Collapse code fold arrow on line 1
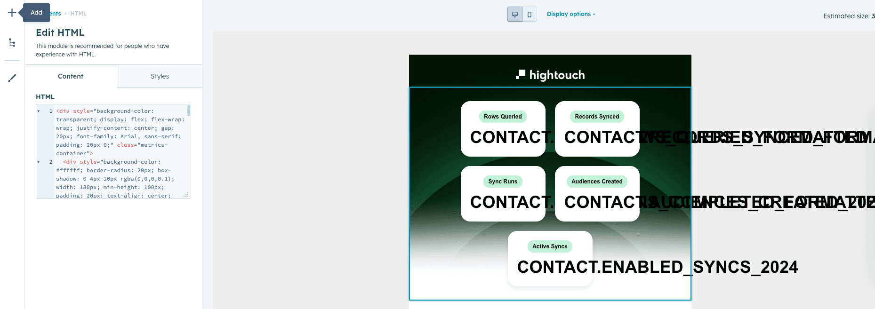875x309 pixels. tap(39, 111)
